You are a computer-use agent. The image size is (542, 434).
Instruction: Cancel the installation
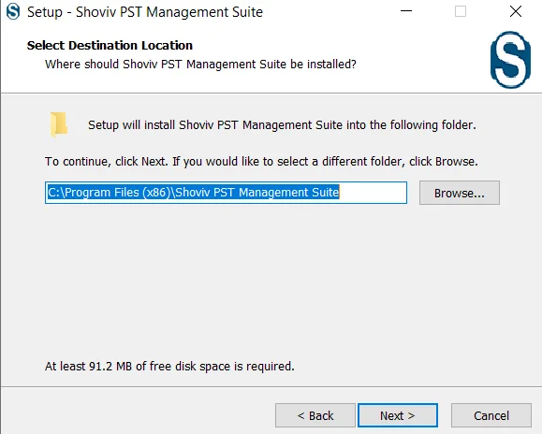491,415
